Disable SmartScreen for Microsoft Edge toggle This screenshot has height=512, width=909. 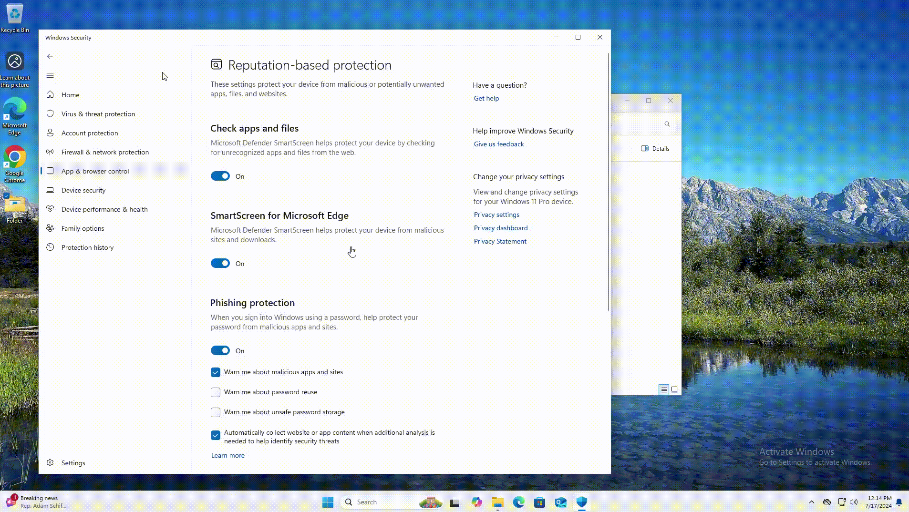[x=220, y=264]
